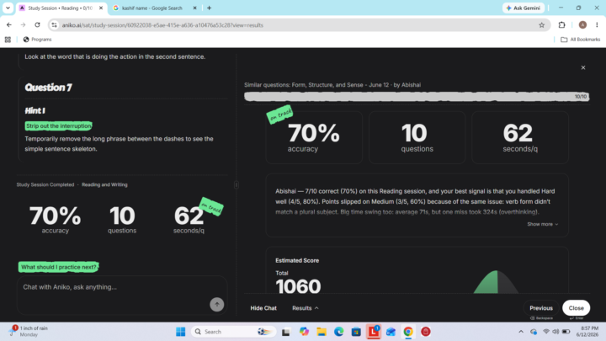This screenshot has height=341, width=606.
Task: Click the 10/10 progress bar
Action: pos(417,97)
